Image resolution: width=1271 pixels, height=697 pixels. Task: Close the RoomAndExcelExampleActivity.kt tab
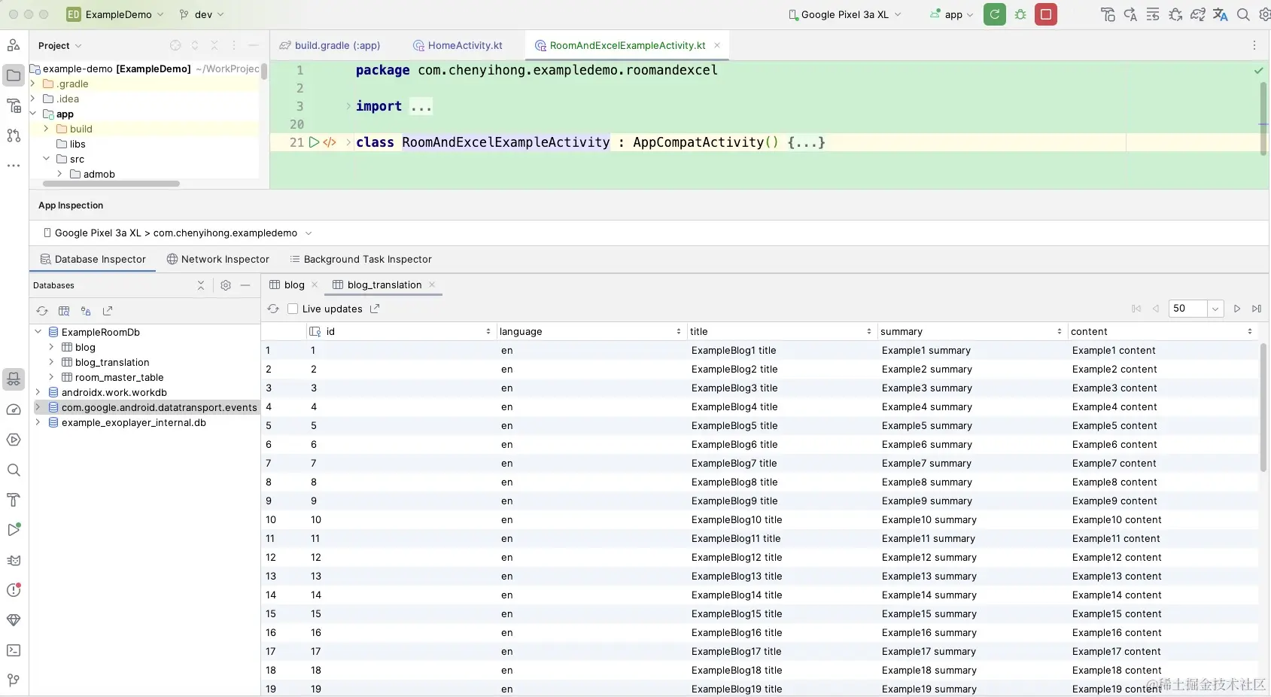(717, 45)
